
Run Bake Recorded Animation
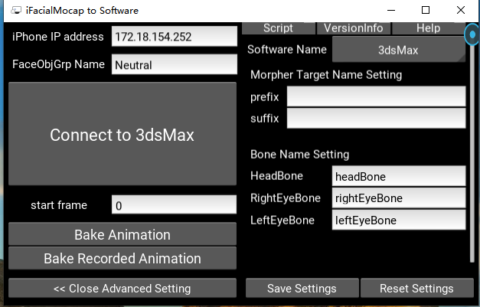pyautogui.click(x=122, y=258)
